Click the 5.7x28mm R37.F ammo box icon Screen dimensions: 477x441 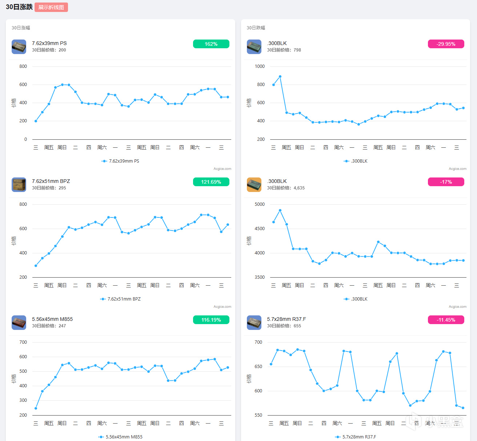tap(254, 323)
